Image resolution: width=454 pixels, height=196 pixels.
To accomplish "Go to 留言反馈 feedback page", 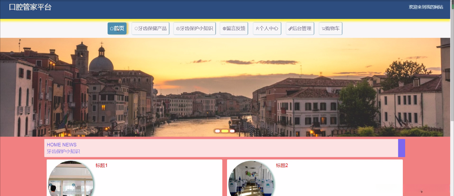I will click(x=234, y=29).
